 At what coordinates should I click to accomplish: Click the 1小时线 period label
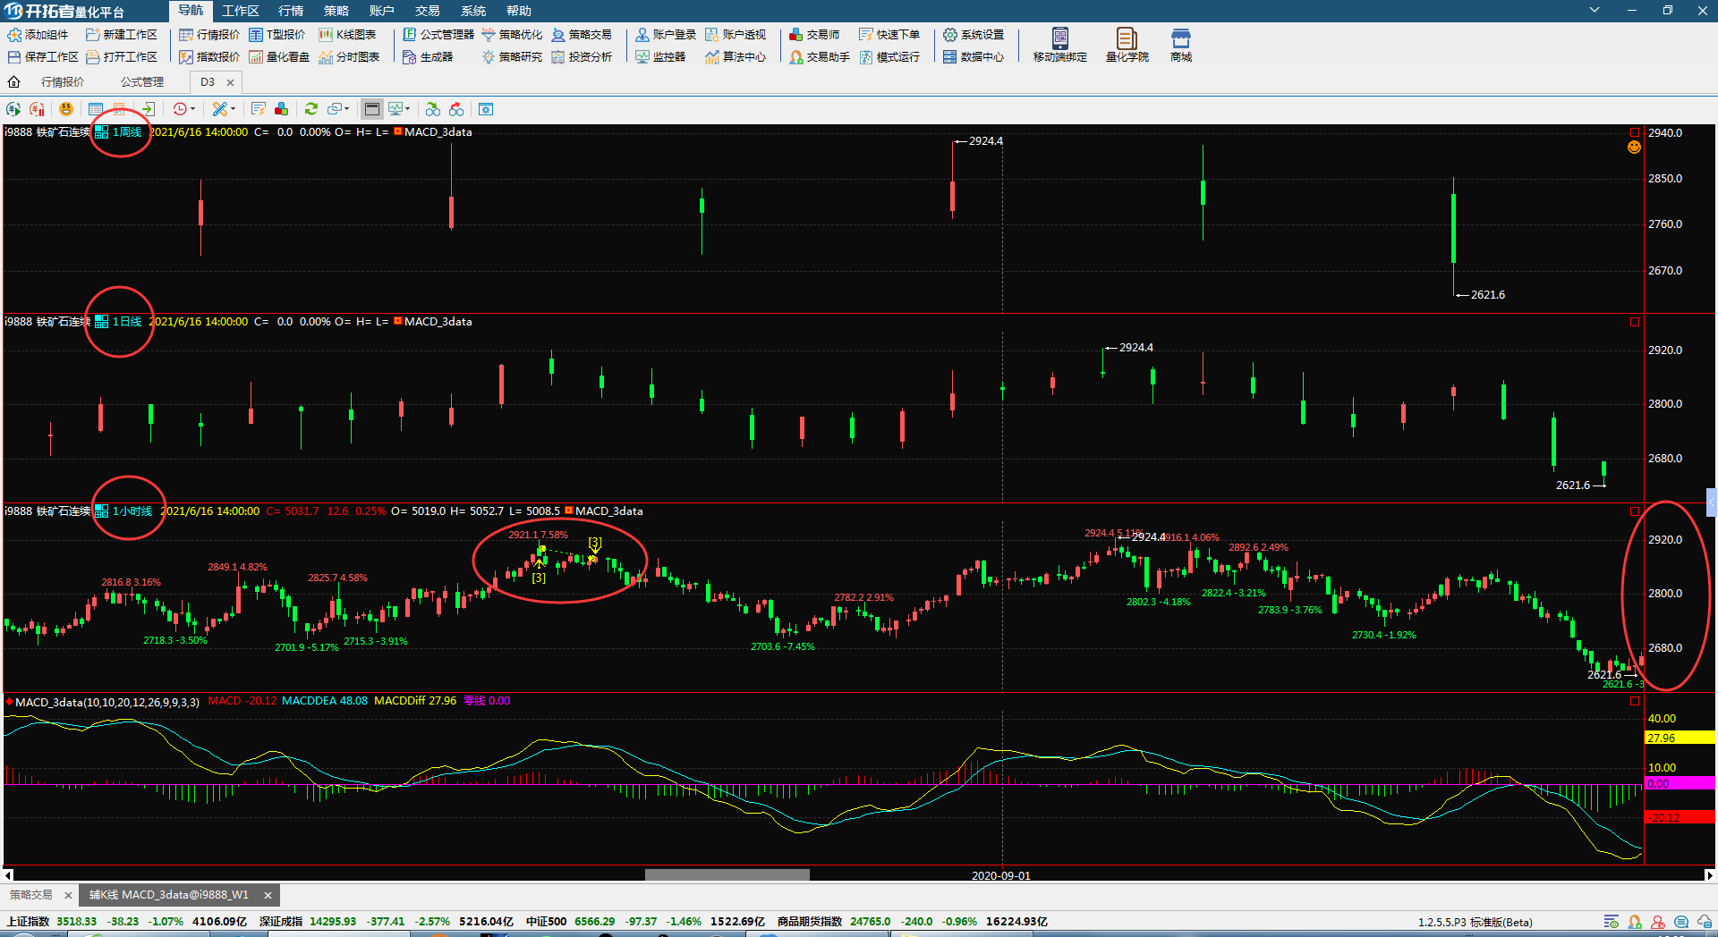[x=132, y=511]
